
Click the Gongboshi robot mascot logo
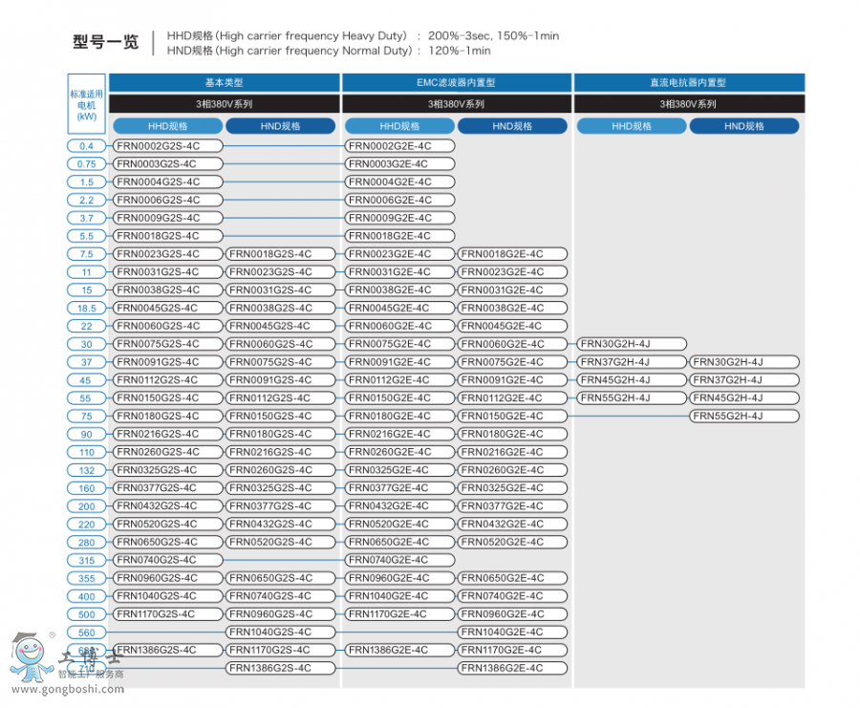[x=31, y=655]
